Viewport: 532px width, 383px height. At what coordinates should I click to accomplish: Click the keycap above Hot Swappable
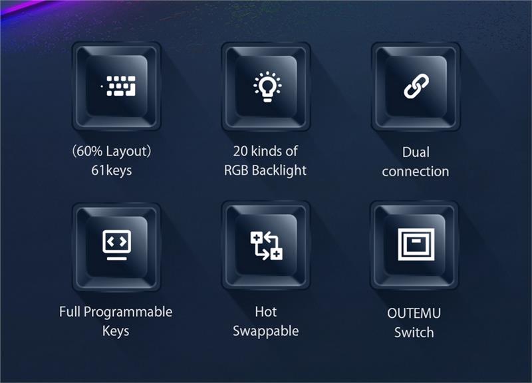coord(266,245)
